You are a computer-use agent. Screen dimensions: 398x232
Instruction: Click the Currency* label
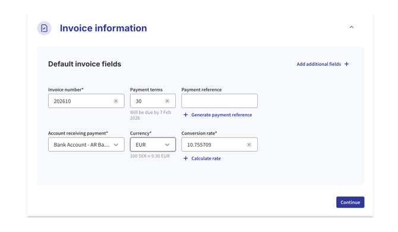pyautogui.click(x=141, y=133)
